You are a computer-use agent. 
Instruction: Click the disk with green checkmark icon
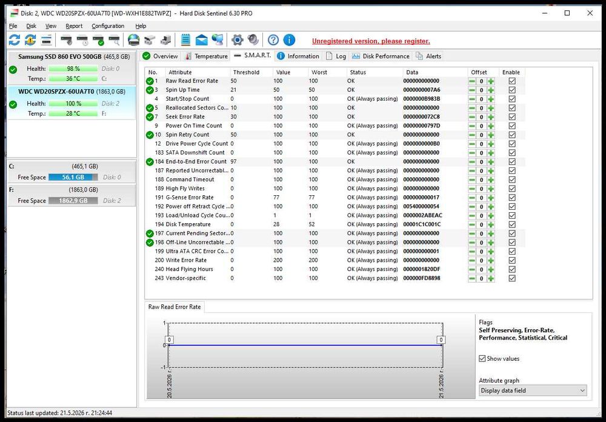(98, 40)
